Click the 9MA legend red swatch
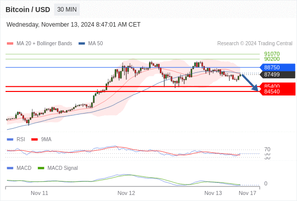Viewport: 297px width, 201px height. pyautogui.click(x=34, y=139)
